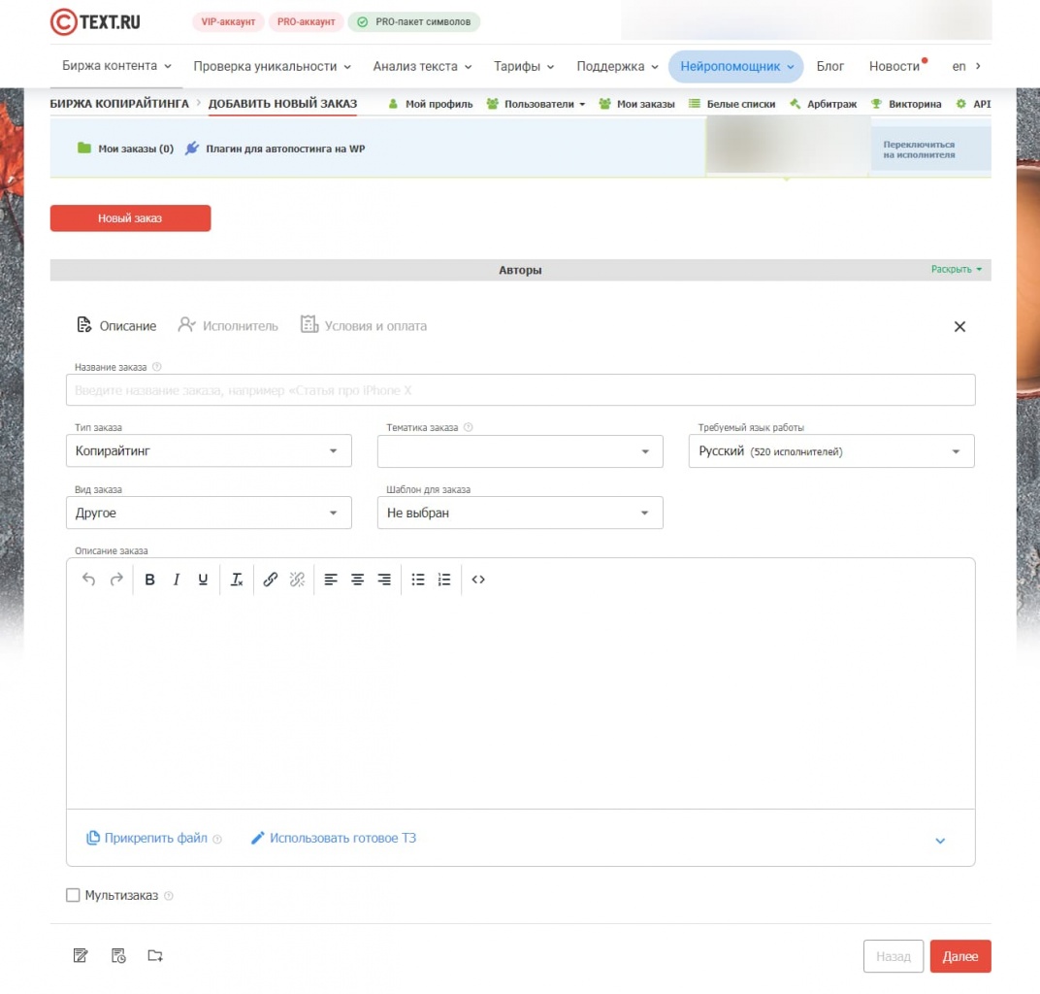This screenshot has height=994, width=1040.
Task: Click the Использовать готовое ТЗ link
Action: click(334, 838)
